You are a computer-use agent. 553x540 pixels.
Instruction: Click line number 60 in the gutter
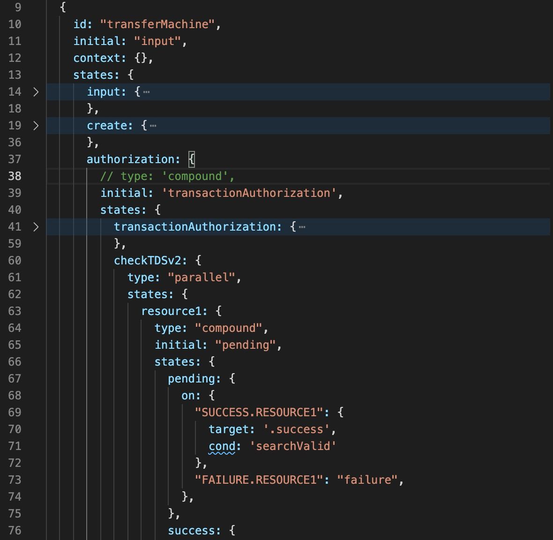[15, 260]
